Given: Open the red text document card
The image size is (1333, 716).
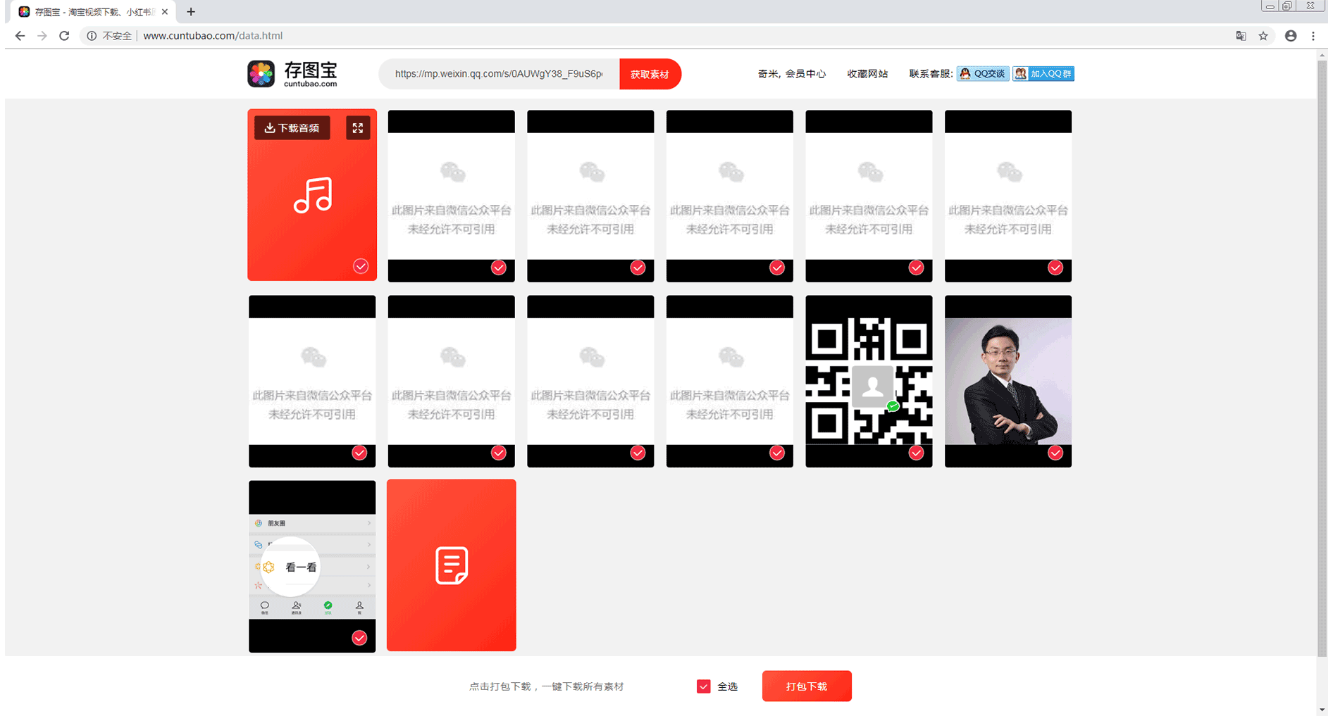Looking at the screenshot, I should pyautogui.click(x=451, y=565).
